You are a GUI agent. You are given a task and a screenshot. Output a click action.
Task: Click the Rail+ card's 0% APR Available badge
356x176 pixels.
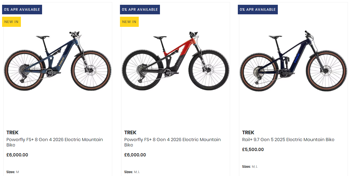click(x=258, y=10)
